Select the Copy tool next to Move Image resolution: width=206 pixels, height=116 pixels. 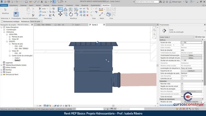(66, 14)
